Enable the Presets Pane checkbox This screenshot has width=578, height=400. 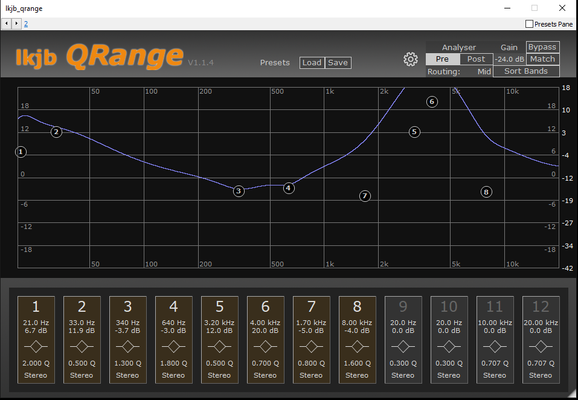click(x=528, y=24)
